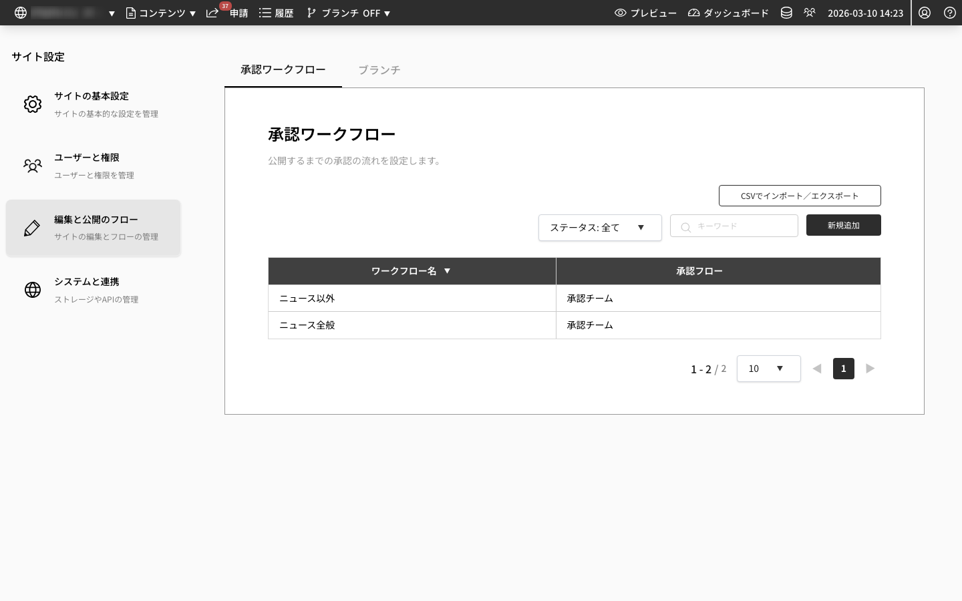Click CSVでインポート／エクスポート button

click(800, 196)
